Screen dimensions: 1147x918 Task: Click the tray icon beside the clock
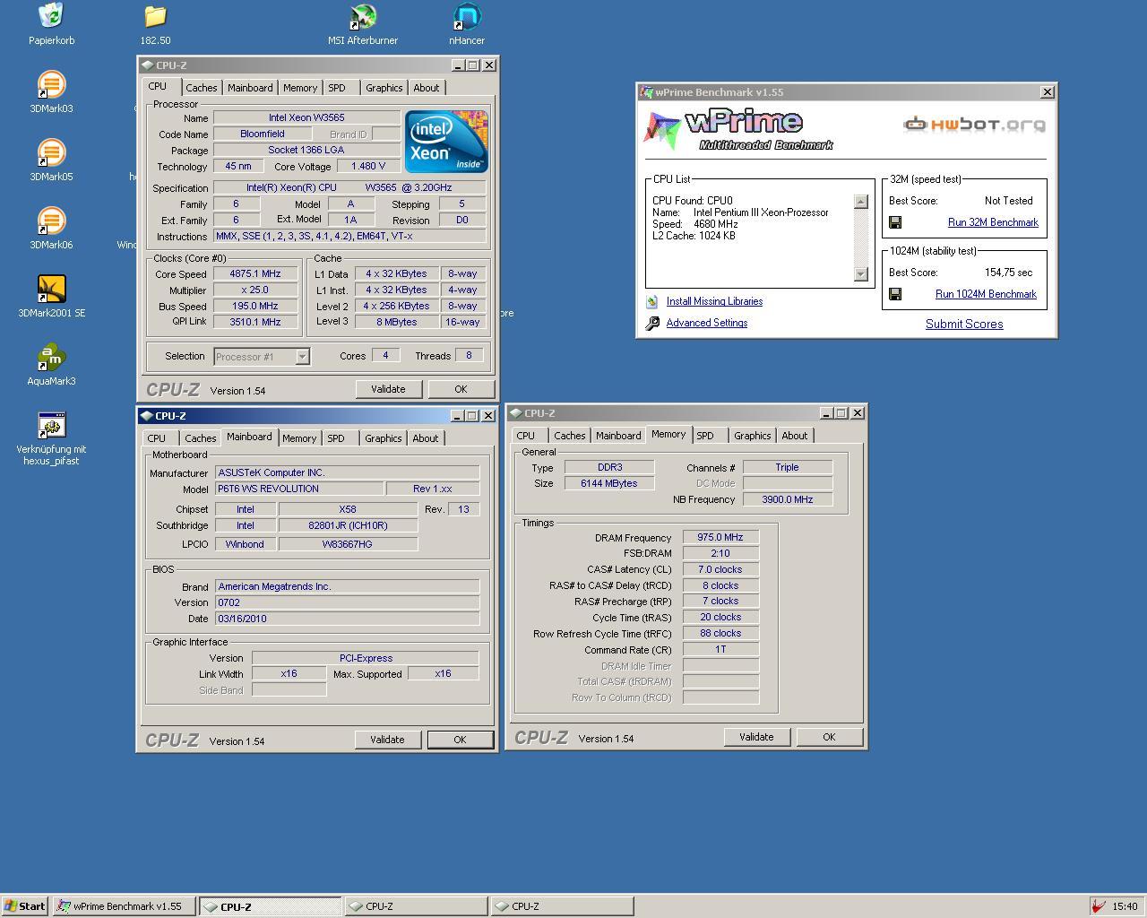[x=1098, y=906]
